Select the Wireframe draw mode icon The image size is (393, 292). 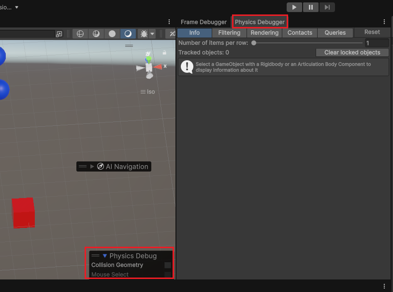click(x=80, y=34)
